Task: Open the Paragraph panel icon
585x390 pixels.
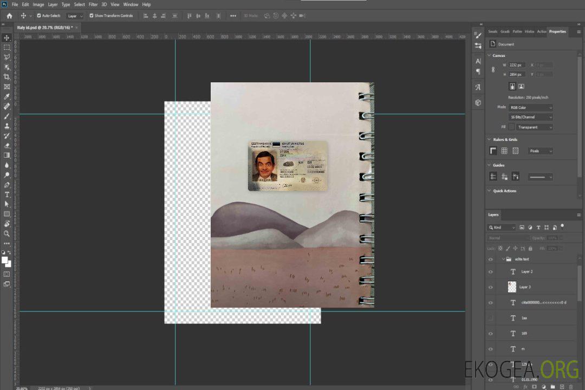Action: pyautogui.click(x=478, y=71)
